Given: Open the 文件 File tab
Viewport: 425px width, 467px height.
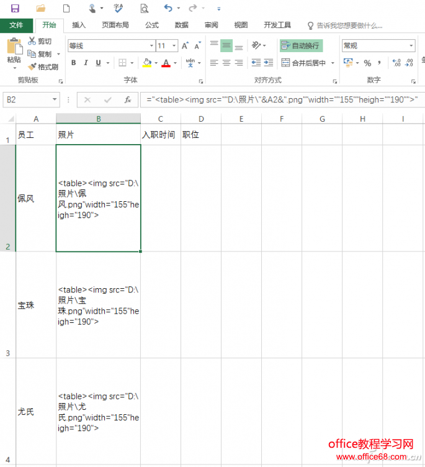Looking at the screenshot, I should [16, 25].
